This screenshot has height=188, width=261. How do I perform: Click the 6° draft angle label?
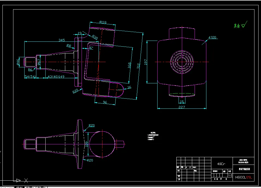pyautogui.click(x=91, y=48)
